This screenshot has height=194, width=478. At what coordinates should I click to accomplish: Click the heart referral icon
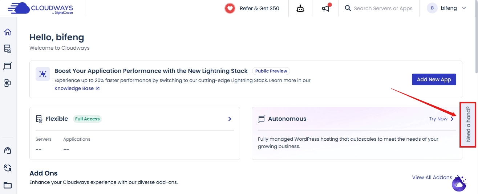click(230, 8)
